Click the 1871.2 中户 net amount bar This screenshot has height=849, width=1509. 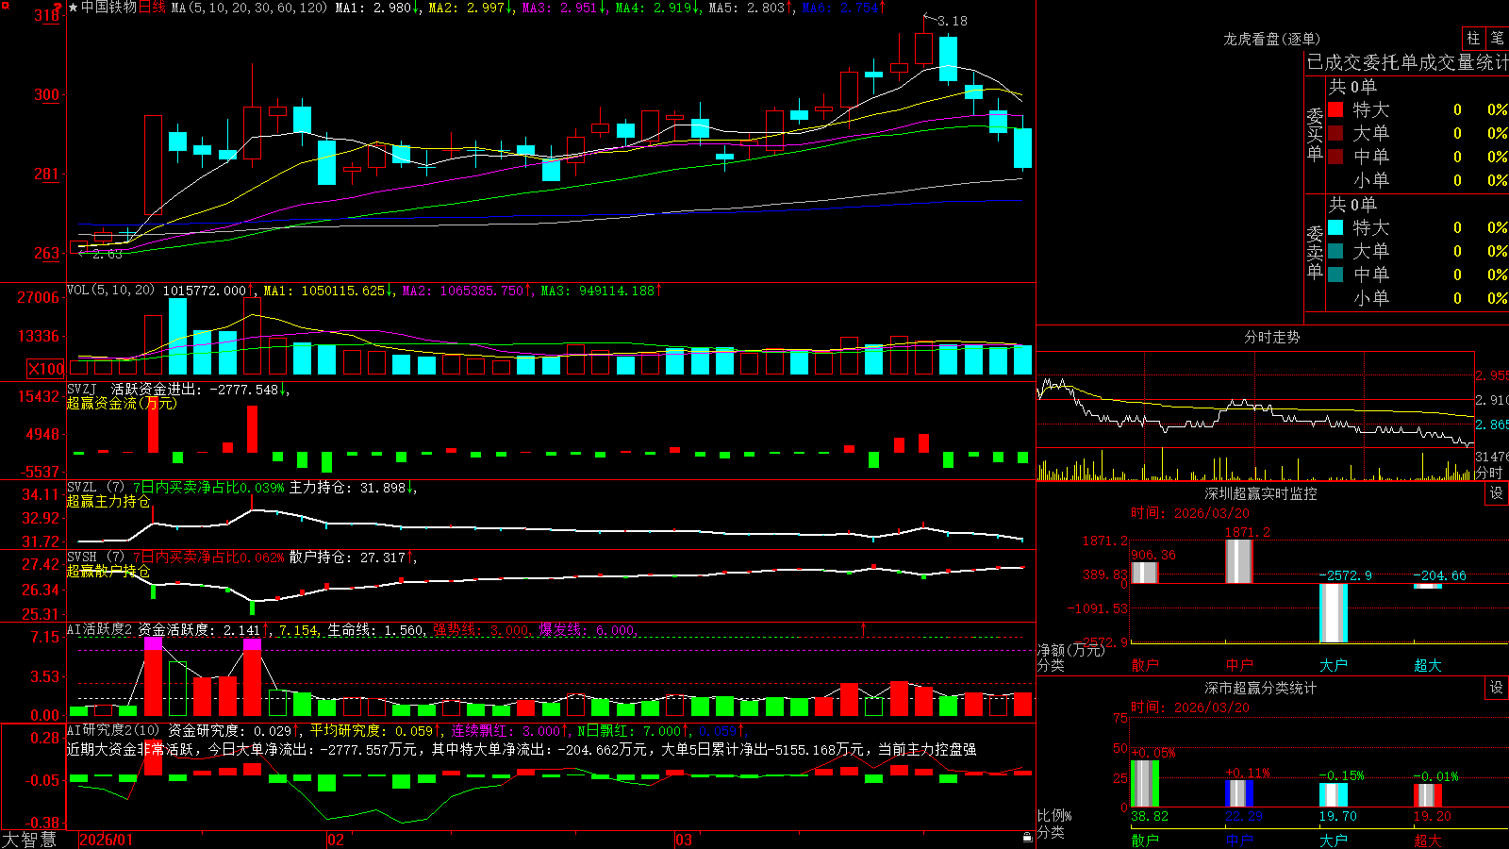click(1238, 561)
